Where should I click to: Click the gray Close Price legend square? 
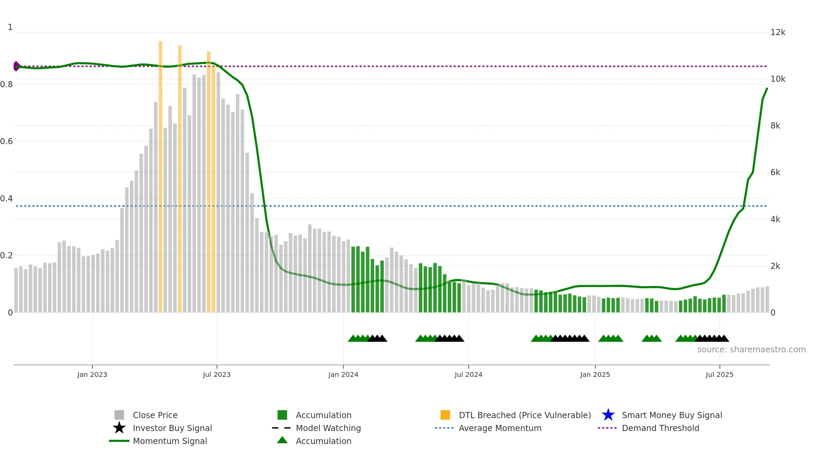[x=119, y=415]
